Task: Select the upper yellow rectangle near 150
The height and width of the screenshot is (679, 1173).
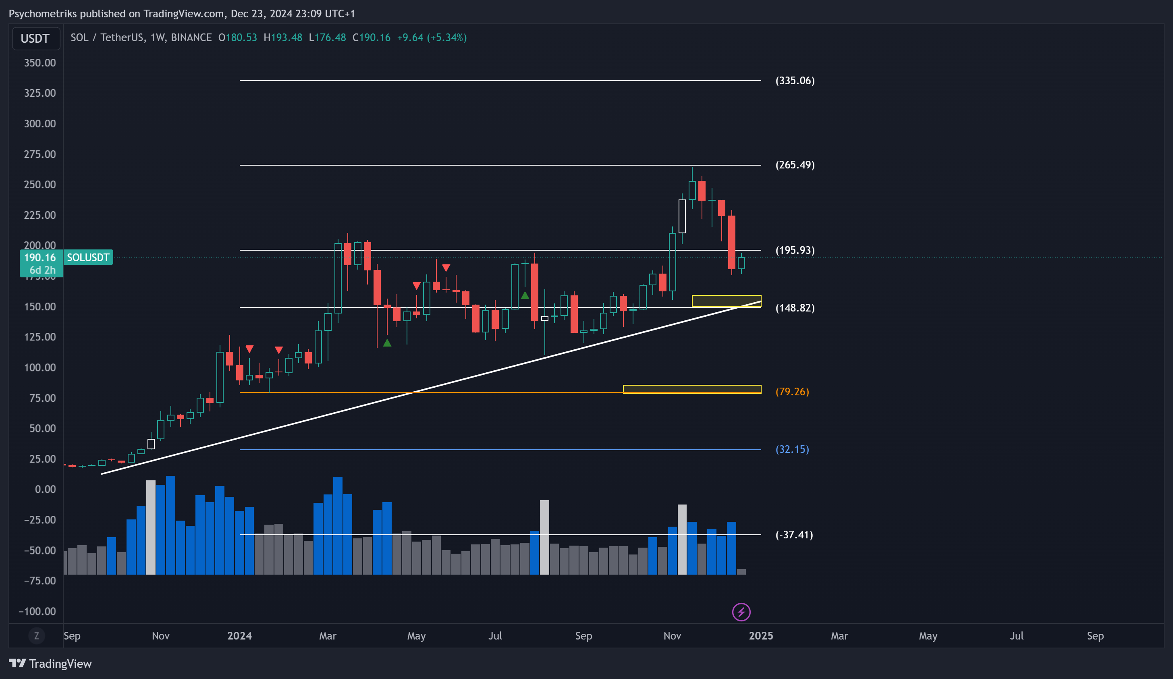Action: pyautogui.click(x=726, y=301)
